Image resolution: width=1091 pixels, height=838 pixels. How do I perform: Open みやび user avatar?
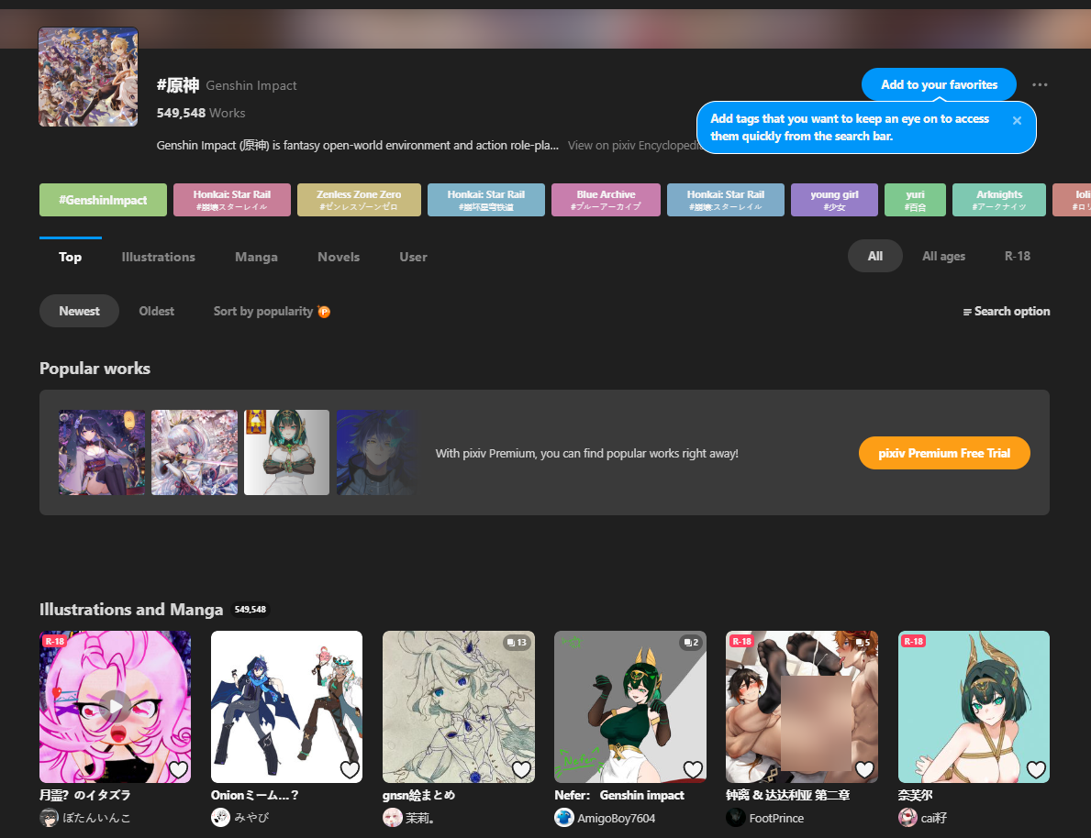pyautogui.click(x=220, y=818)
